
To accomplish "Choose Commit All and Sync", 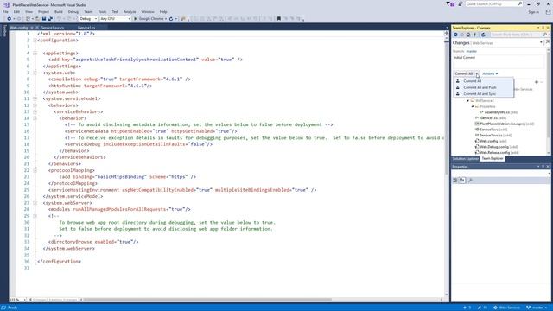I will [483, 94].
